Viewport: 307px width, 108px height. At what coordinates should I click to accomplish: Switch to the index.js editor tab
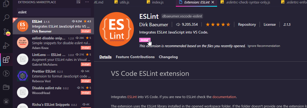pos(155,2)
